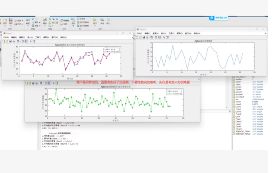Open Help (帮助) menu in Figure 3
The image size is (272, 173).
pos(197,34)
